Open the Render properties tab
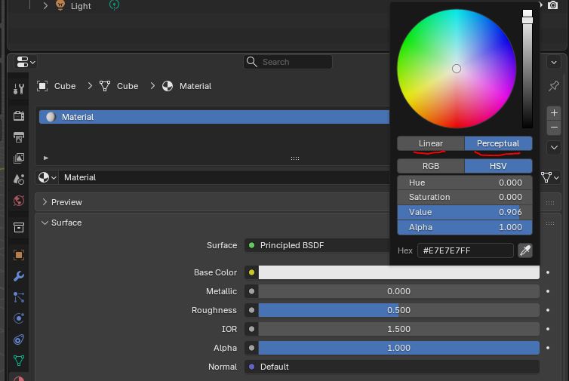Image resolution: width=569 pixels, height=381 pixels. [19, 116]
